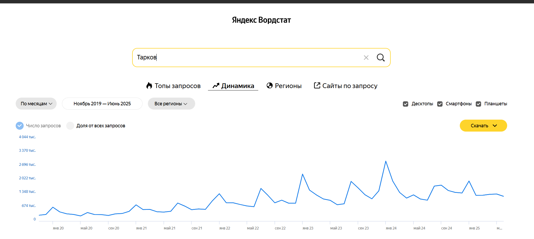This screenshot has width=534, height=239.
Task: Expand the Все регионы dropdown
Action: point(171,104)
